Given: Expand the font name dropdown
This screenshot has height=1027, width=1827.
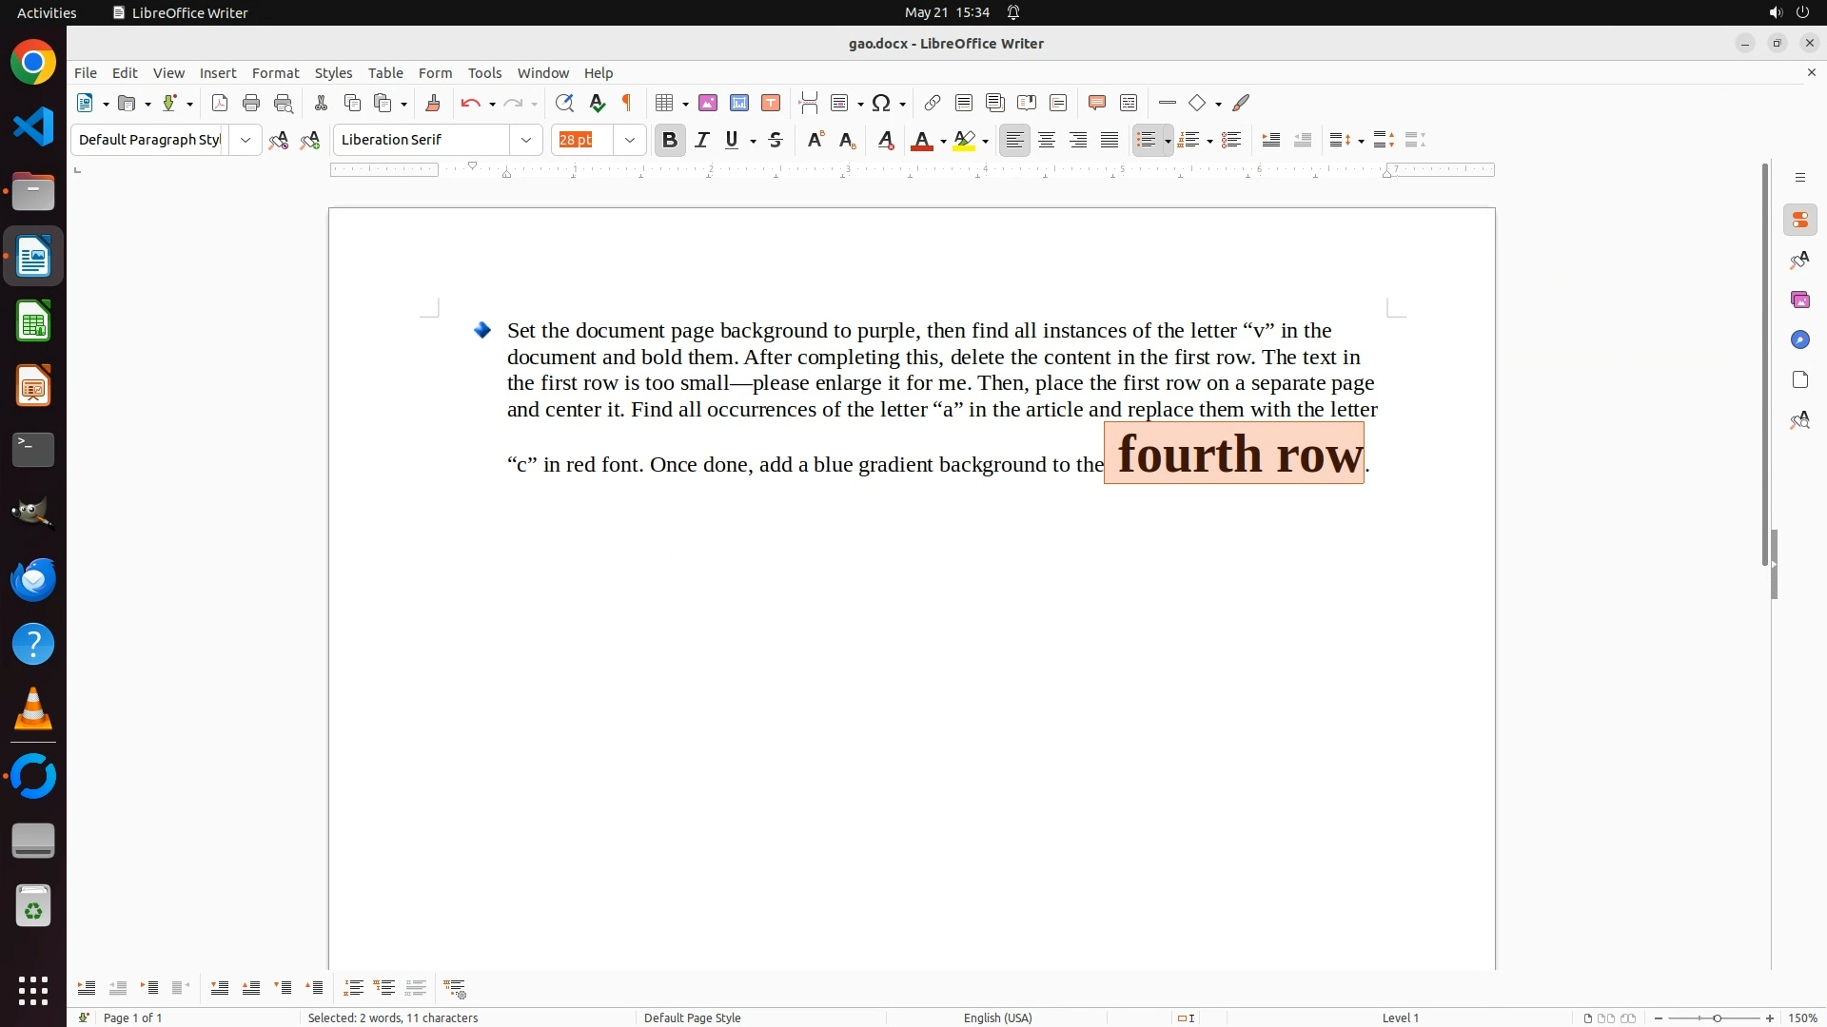Looking at the screenshot, I should pos(526,141).
